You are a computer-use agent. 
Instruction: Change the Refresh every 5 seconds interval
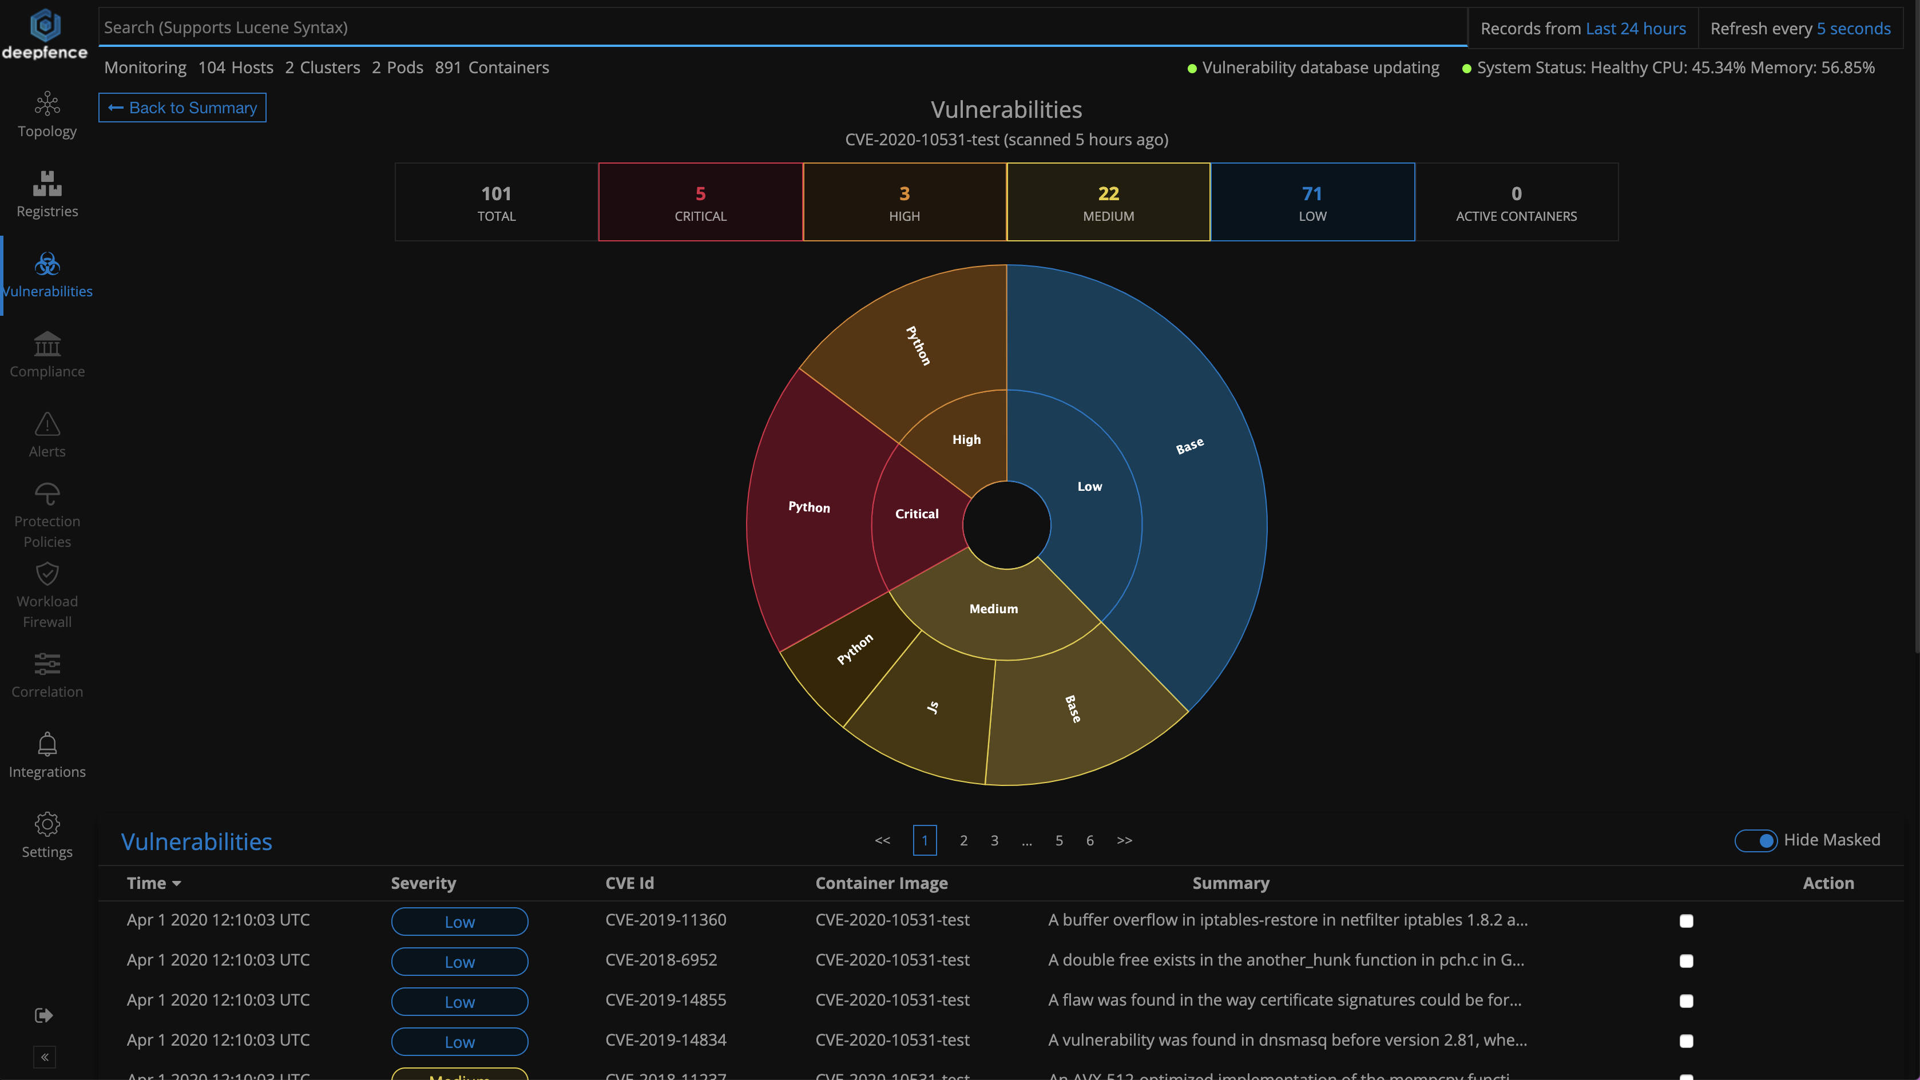1853,27
